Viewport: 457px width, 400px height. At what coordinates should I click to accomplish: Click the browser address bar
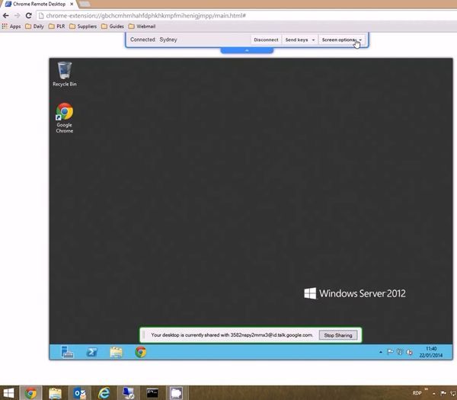tap(228, 15)
